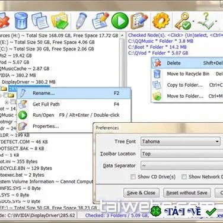Select Move to Recycle Bin menu entry
This screenshot has width=223, height=223.
(x=187, y=74)
